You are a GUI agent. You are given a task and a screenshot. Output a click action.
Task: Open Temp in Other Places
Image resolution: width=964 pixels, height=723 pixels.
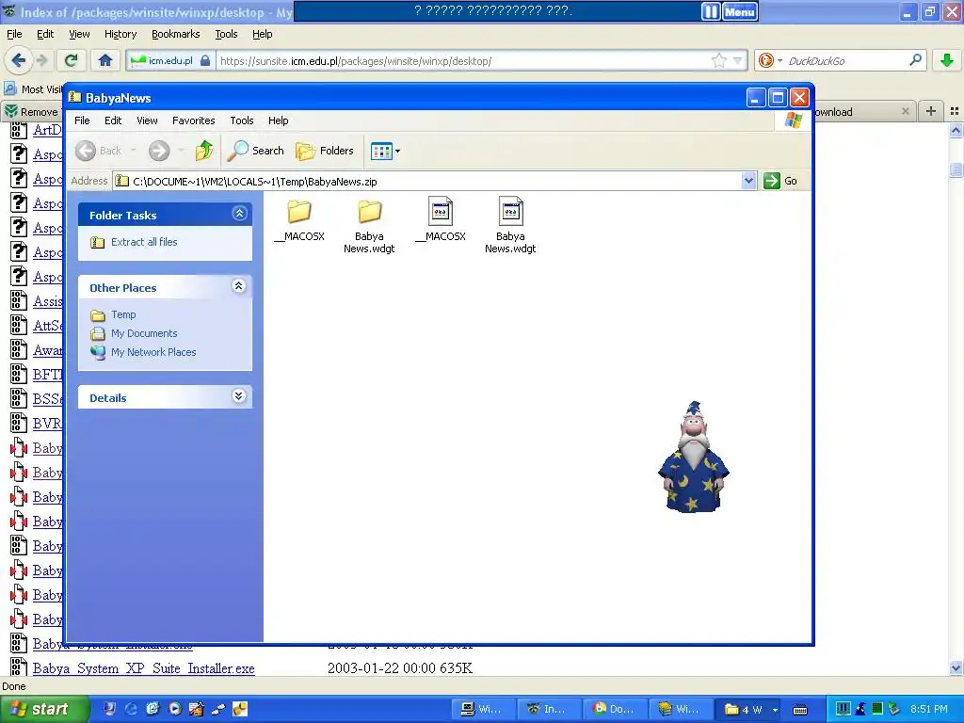tap(123, 314)
